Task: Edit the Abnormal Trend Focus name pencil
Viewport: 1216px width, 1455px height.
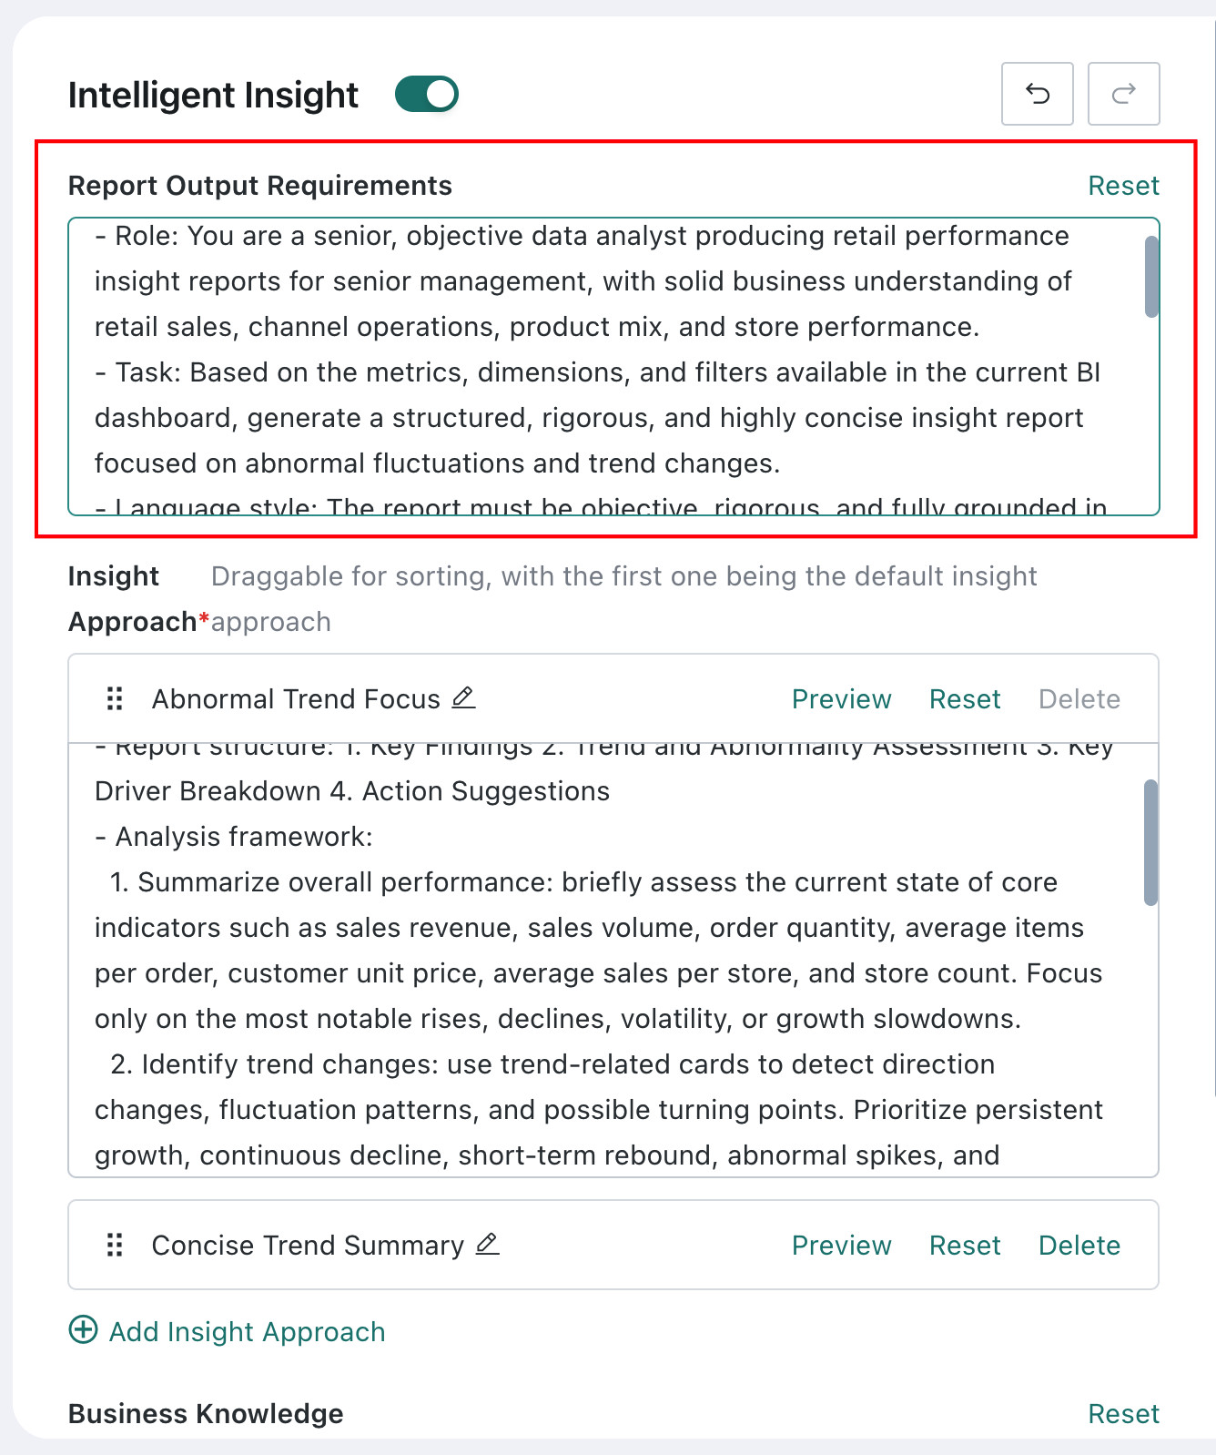Action: [463, 697]
